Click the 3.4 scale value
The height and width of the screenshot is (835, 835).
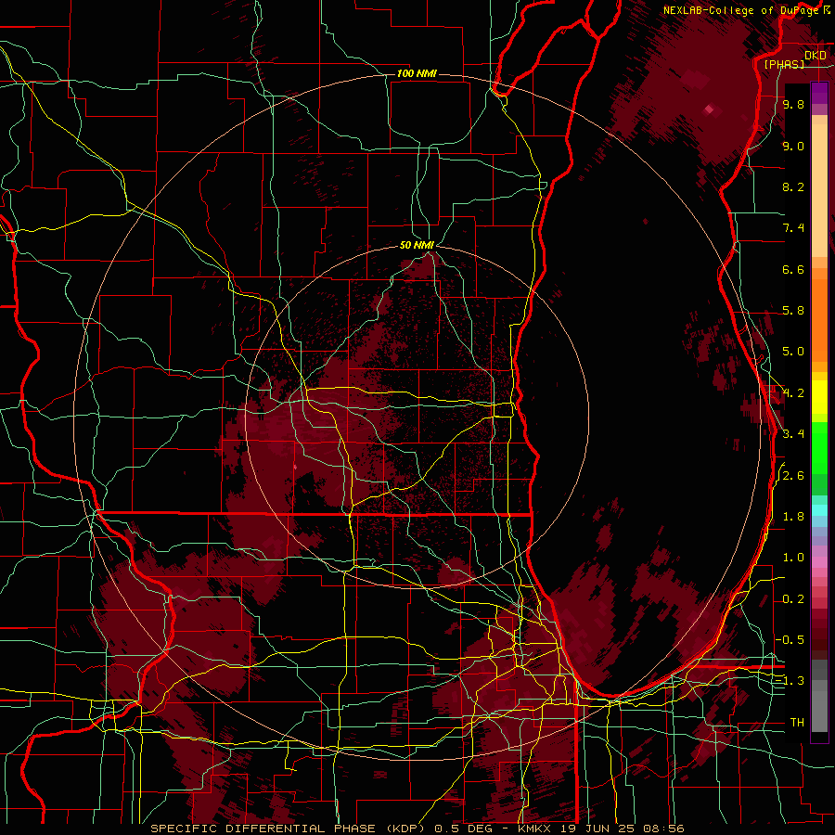click(x=793, y=434)
